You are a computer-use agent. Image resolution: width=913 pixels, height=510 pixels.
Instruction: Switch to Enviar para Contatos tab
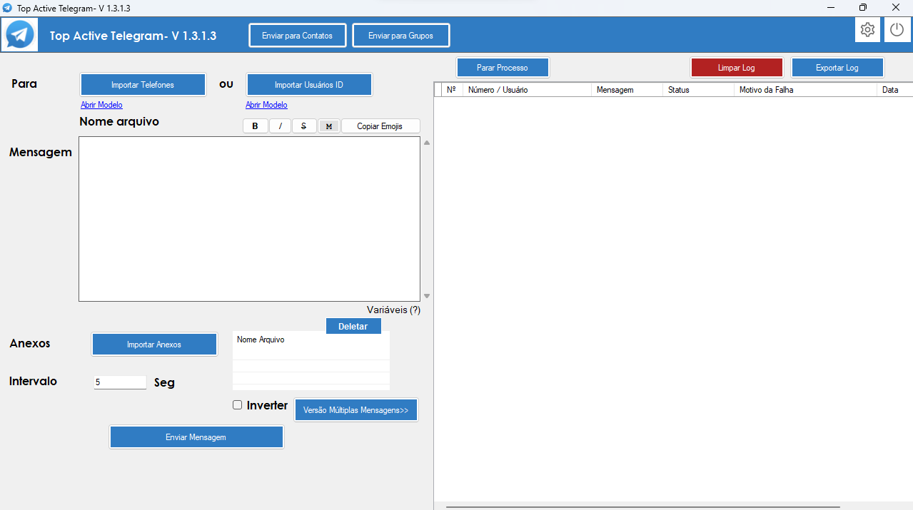tap(297, 36)
